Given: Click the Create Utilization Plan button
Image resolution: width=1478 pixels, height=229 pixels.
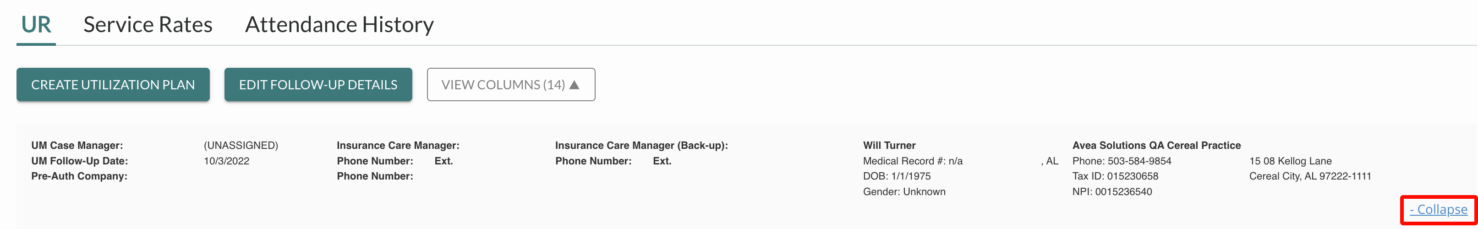Looking at the screenshot, I should coord(113,85).
